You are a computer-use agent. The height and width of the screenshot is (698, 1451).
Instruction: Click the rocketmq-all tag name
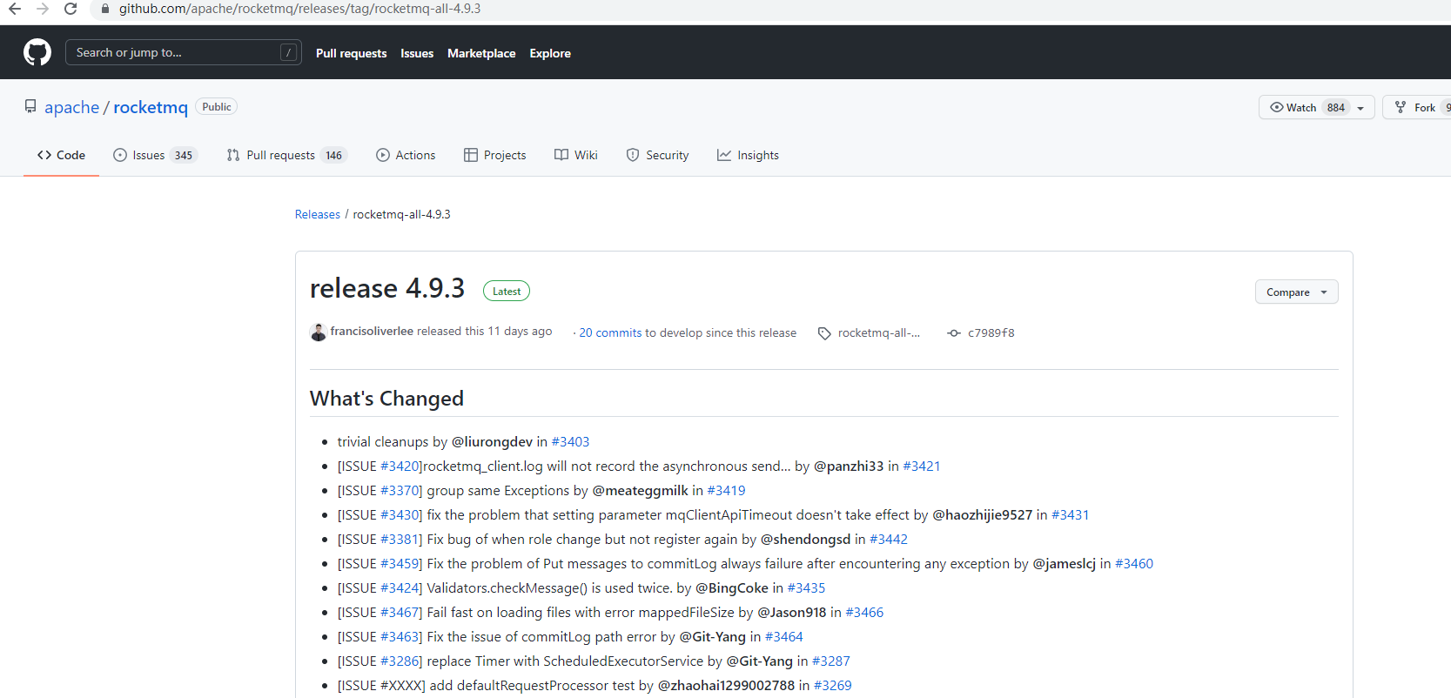tap(879, 332)
